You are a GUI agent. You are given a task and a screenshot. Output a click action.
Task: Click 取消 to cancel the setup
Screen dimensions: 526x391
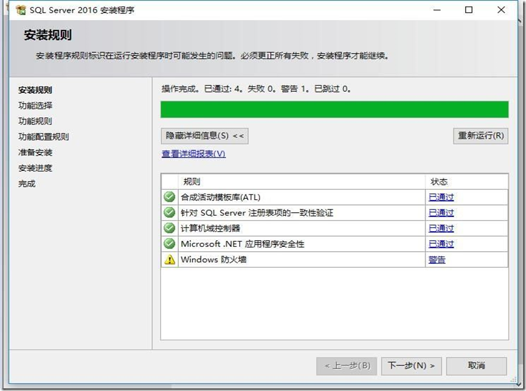coord(478,365)
